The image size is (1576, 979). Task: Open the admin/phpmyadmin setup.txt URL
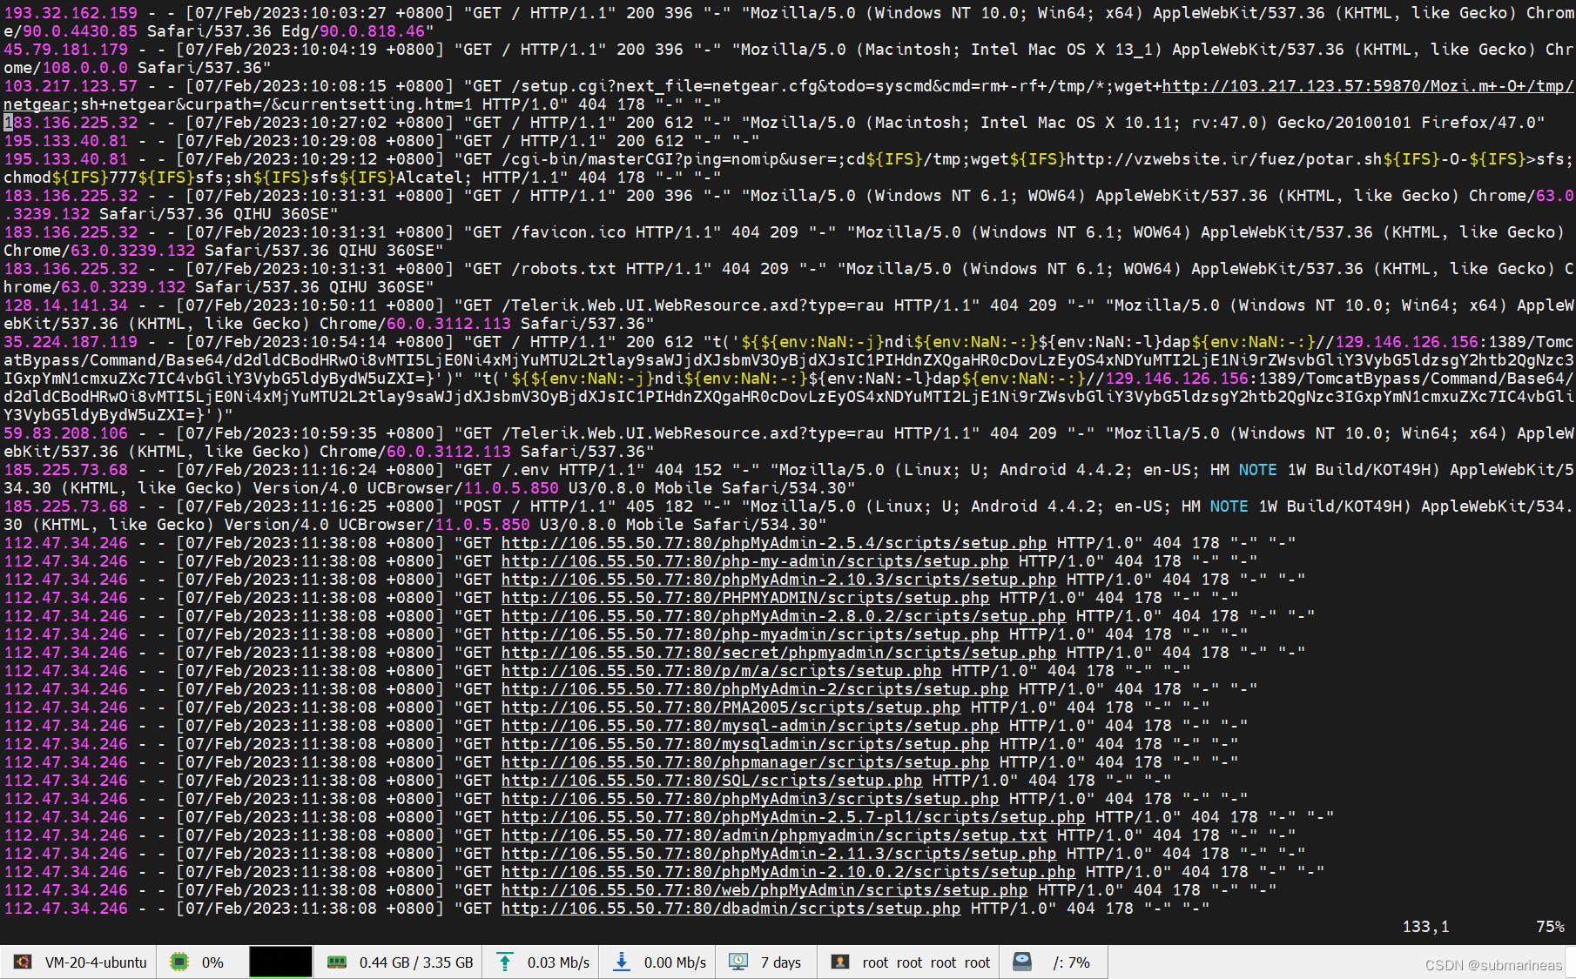(774, 835)
